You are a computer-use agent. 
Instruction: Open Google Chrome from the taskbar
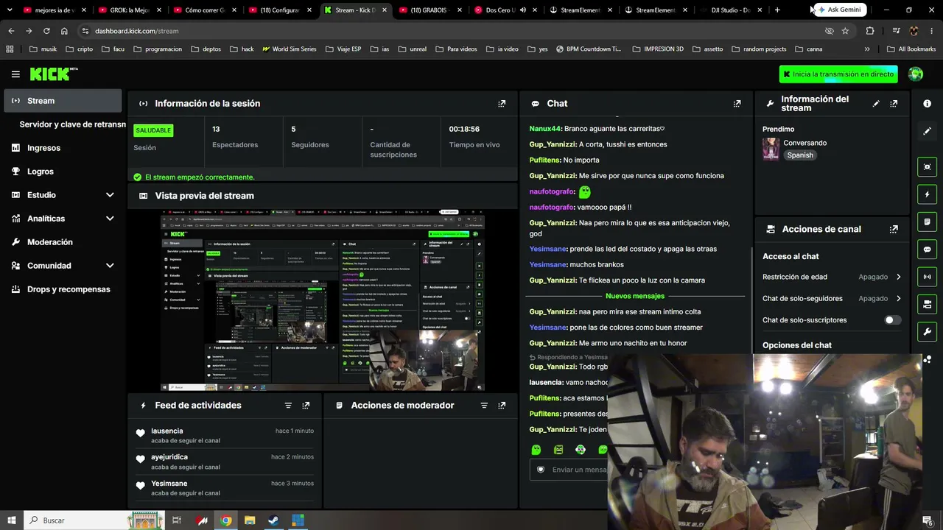pos(226,520)
